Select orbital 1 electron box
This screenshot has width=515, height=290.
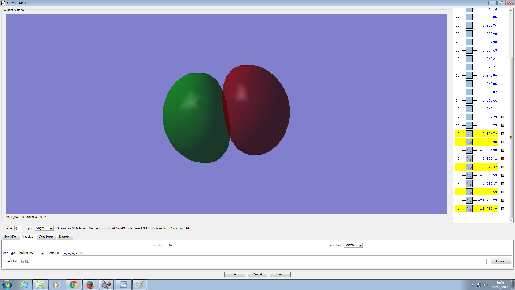coord(469,209)
